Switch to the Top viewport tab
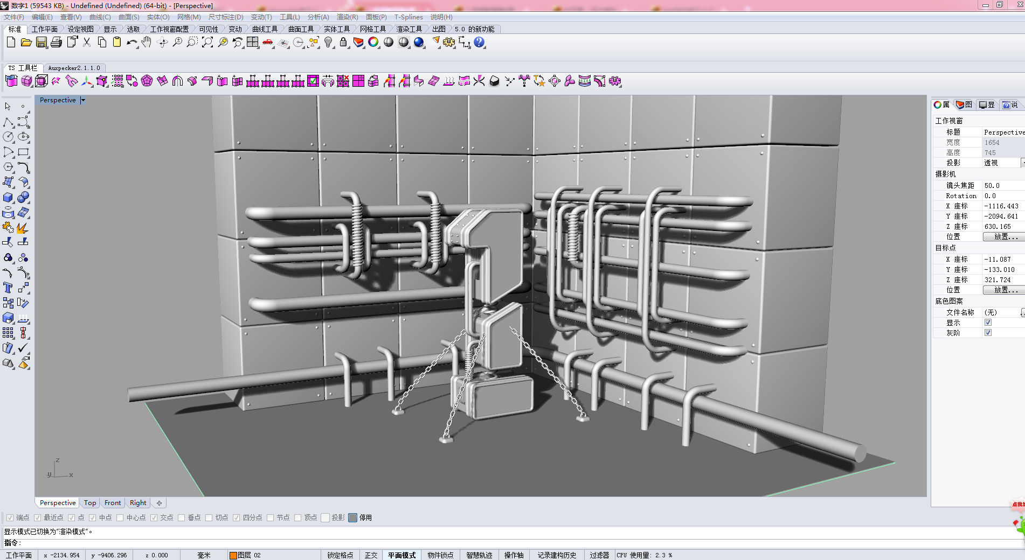This screenshot has height=560, width=1025. [90, 503]
